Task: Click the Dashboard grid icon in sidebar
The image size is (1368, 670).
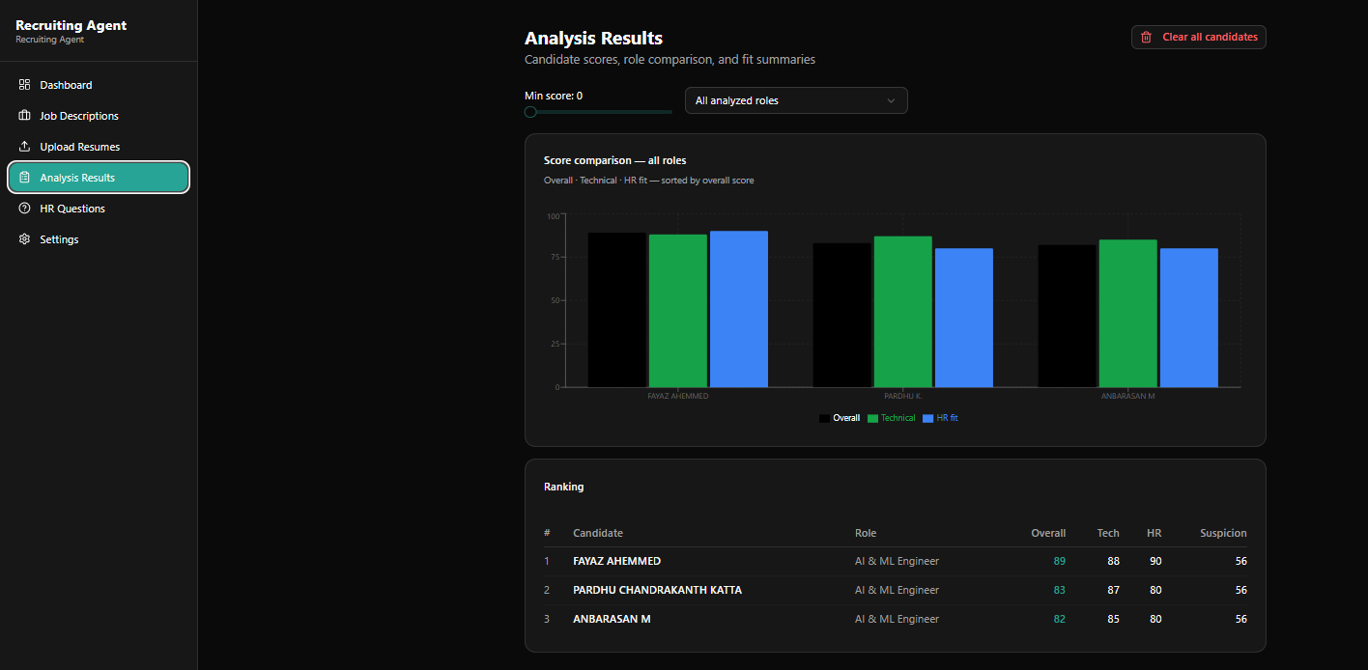Action: pyautogui.click(x=25, y=85)
